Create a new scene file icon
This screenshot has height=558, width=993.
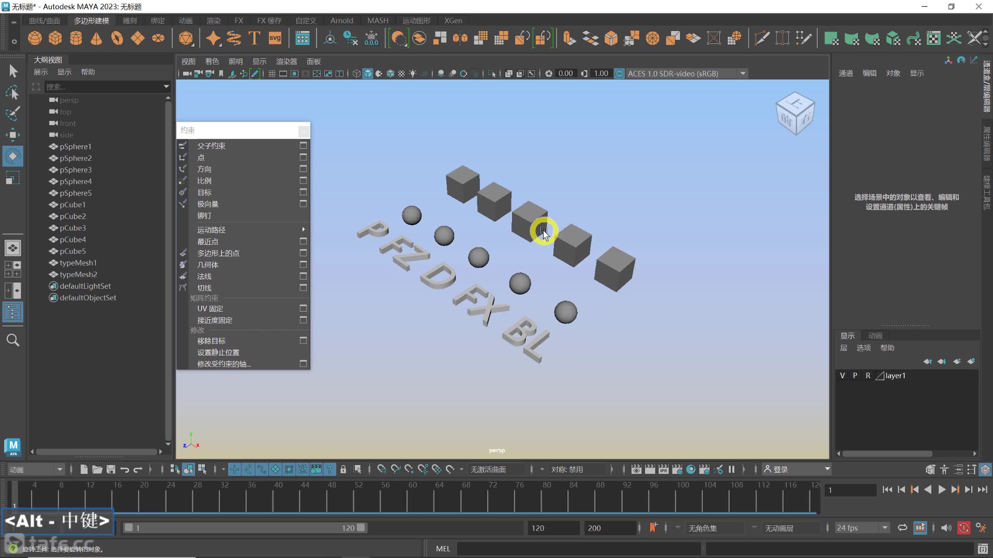[84, 469]
